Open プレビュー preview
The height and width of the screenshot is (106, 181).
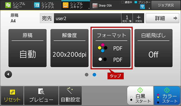point(41,95)
